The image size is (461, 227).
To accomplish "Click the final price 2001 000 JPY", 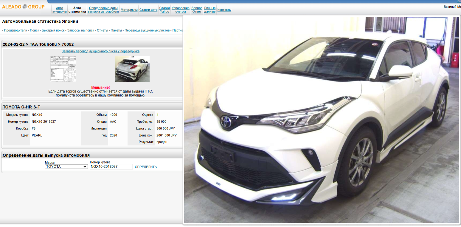I will [167, 135].
